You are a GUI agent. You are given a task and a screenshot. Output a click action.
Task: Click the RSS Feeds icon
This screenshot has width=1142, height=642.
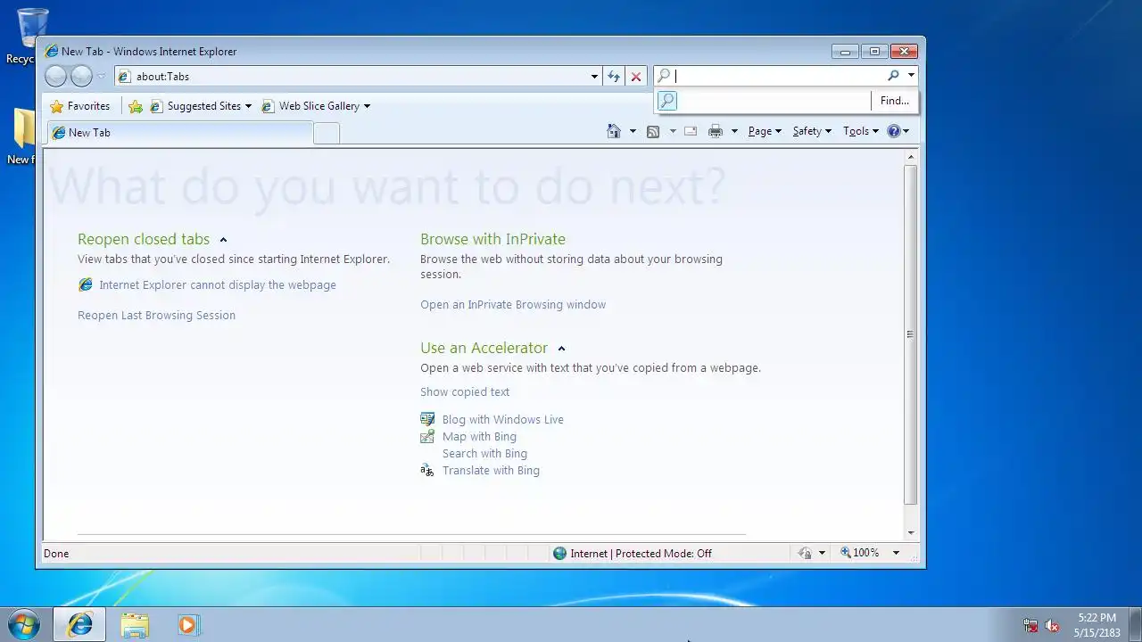[653, 131]
